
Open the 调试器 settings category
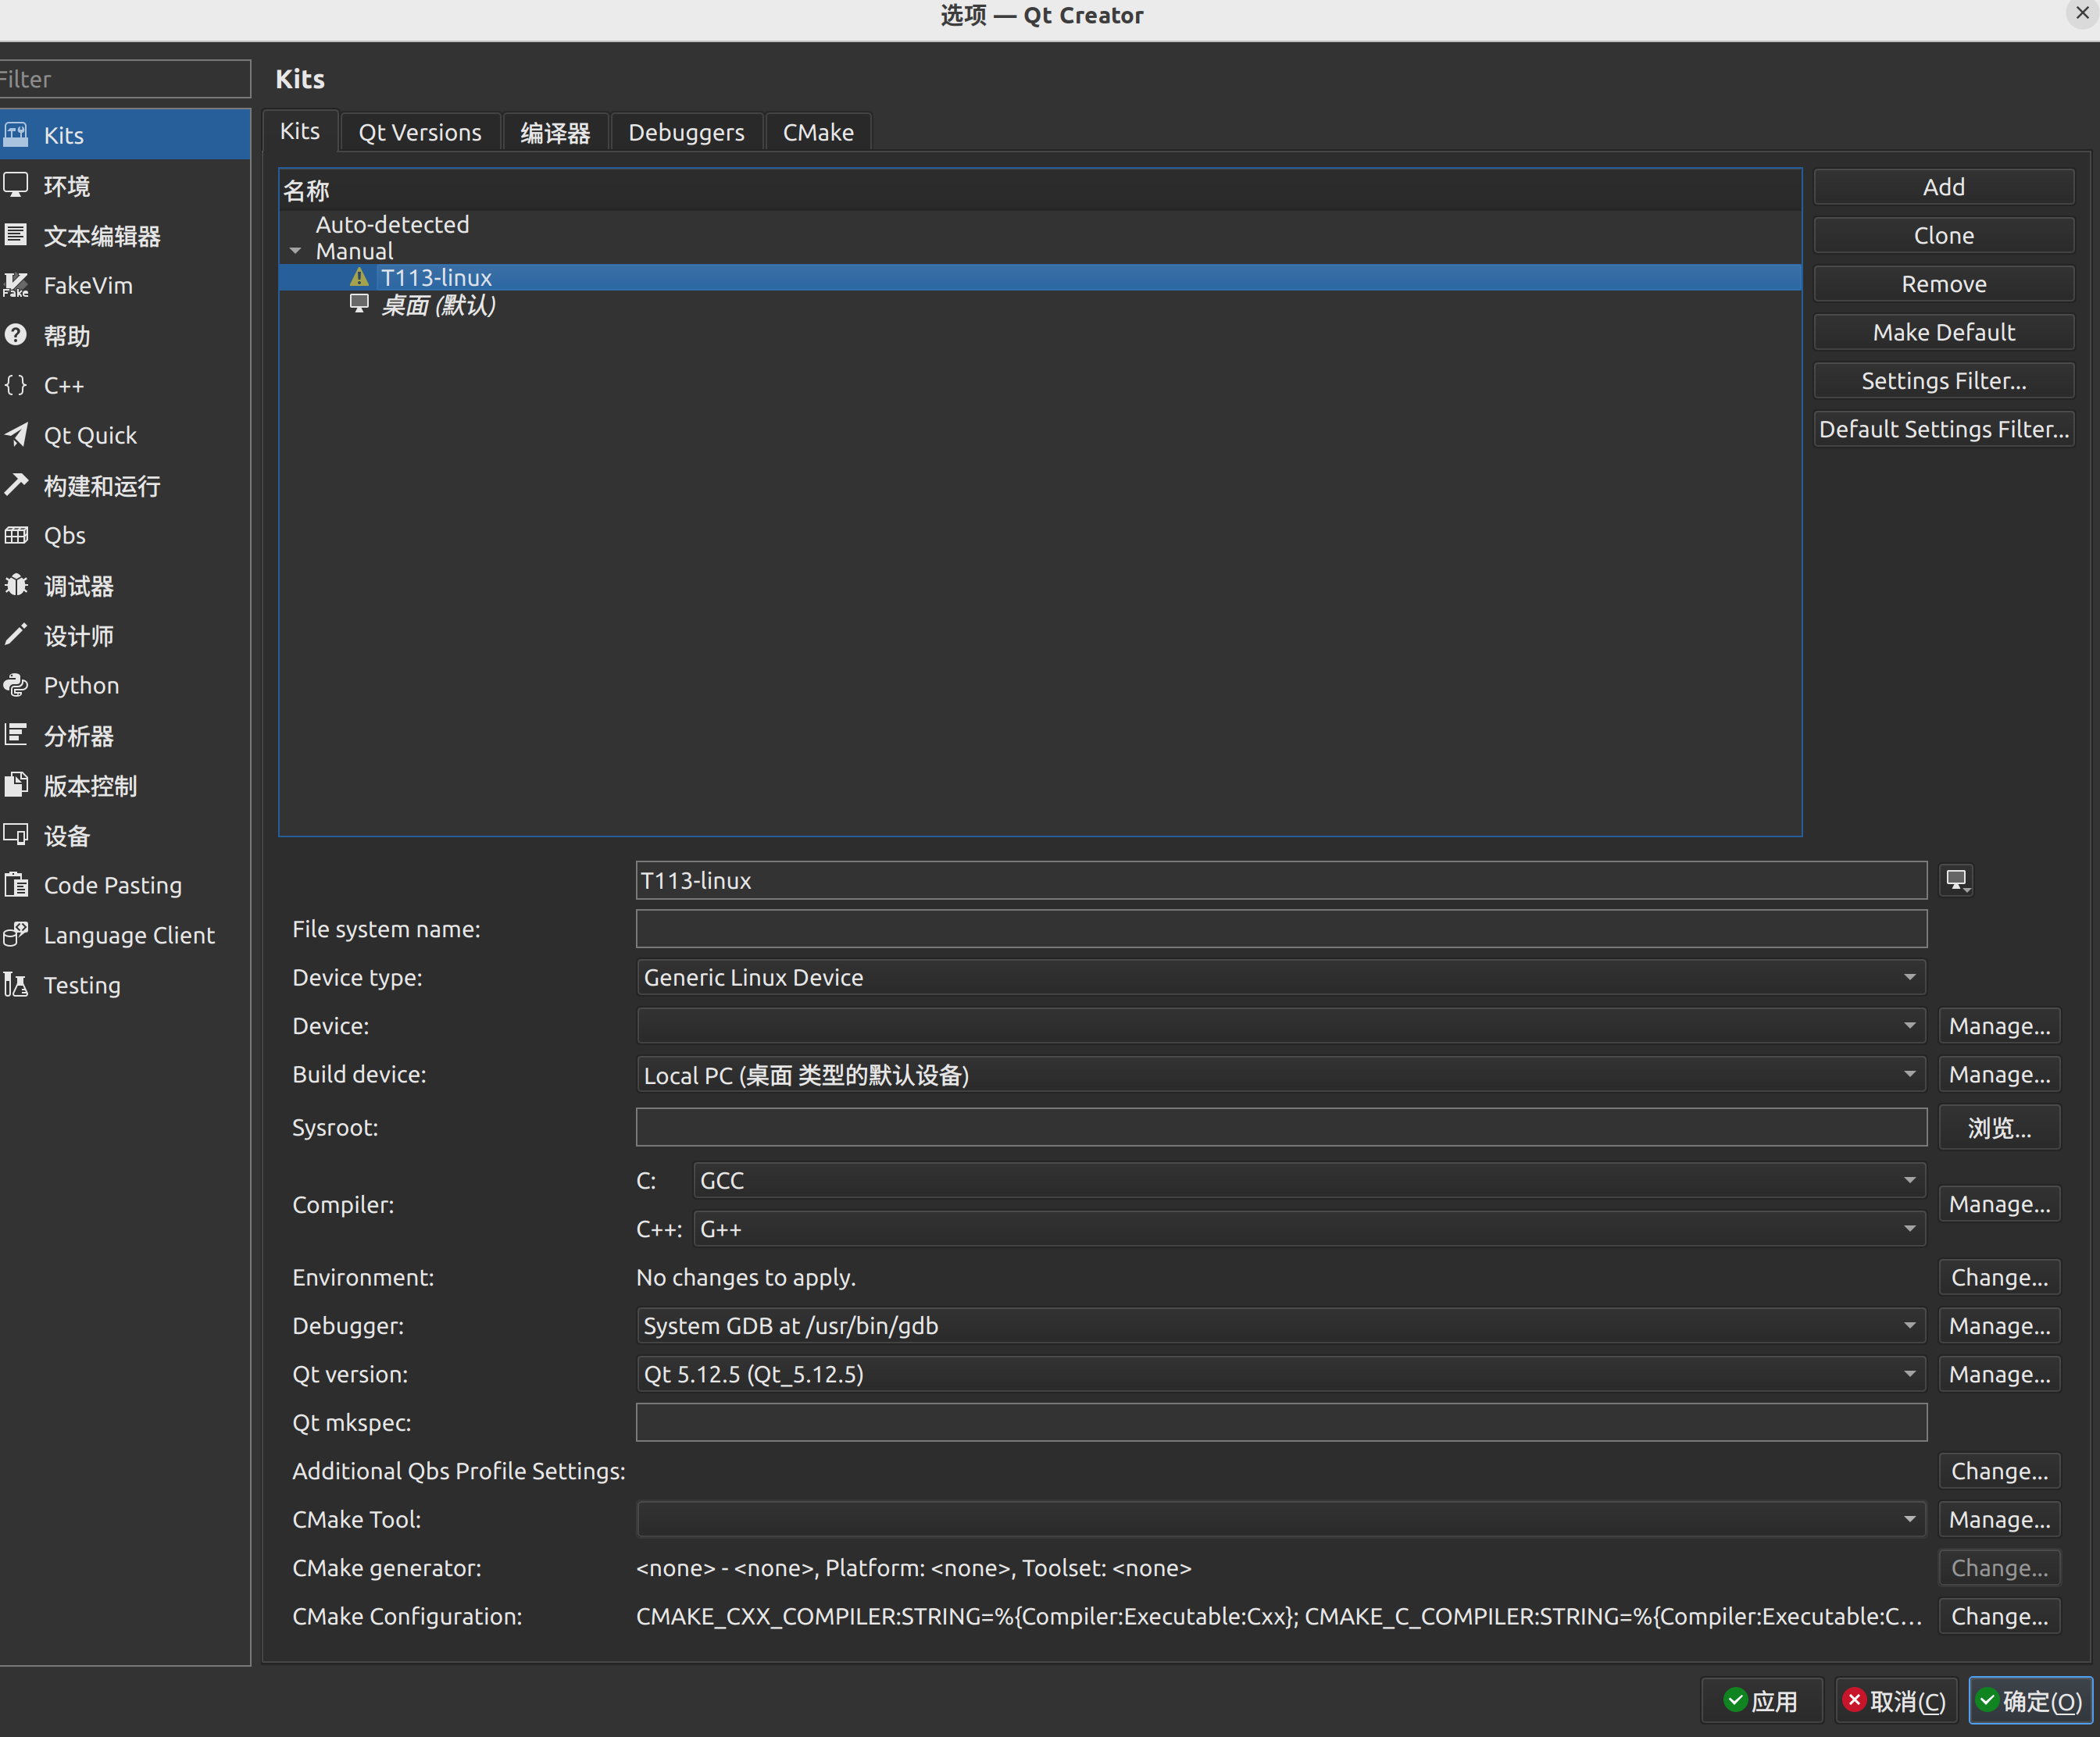coord(124,586)
